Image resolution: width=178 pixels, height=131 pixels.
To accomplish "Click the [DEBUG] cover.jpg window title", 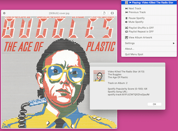I will click(59, 13).
